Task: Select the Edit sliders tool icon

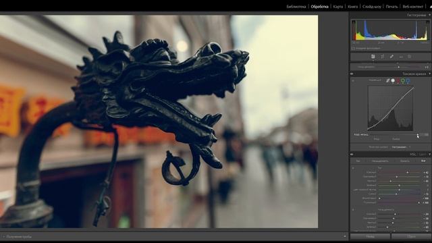Action: [373, 57]
